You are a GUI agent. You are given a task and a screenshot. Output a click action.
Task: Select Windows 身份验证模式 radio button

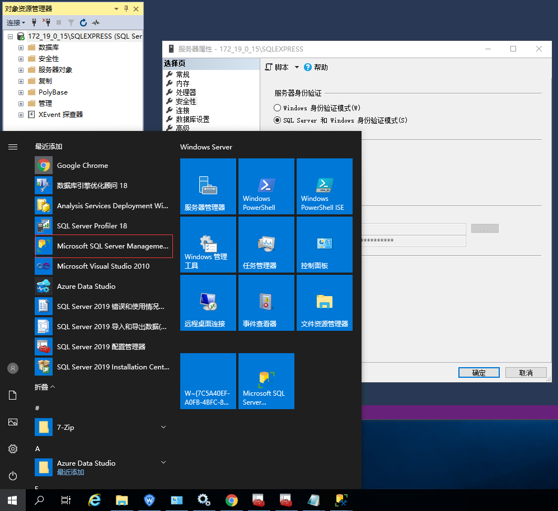(x=277, y=107)
